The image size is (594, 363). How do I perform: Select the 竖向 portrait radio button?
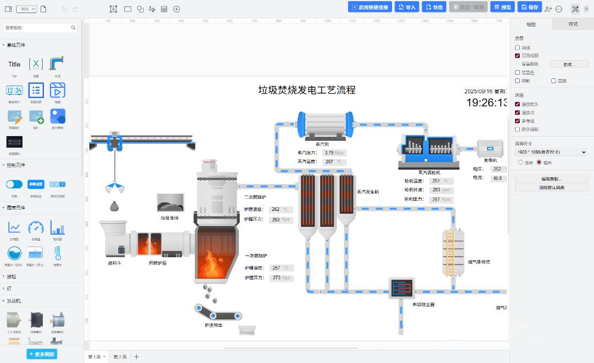pyautogui.click(x=521, y=162)
